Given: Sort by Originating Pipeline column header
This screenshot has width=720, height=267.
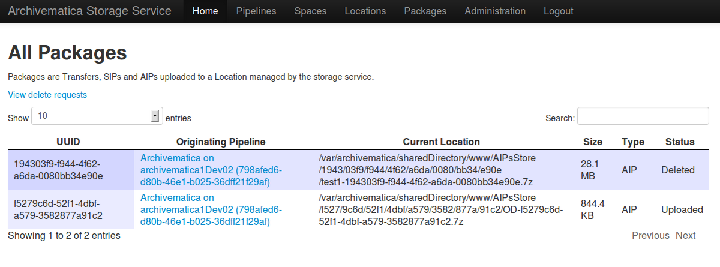Looking at the screenshot, I should tap(221, 142).
